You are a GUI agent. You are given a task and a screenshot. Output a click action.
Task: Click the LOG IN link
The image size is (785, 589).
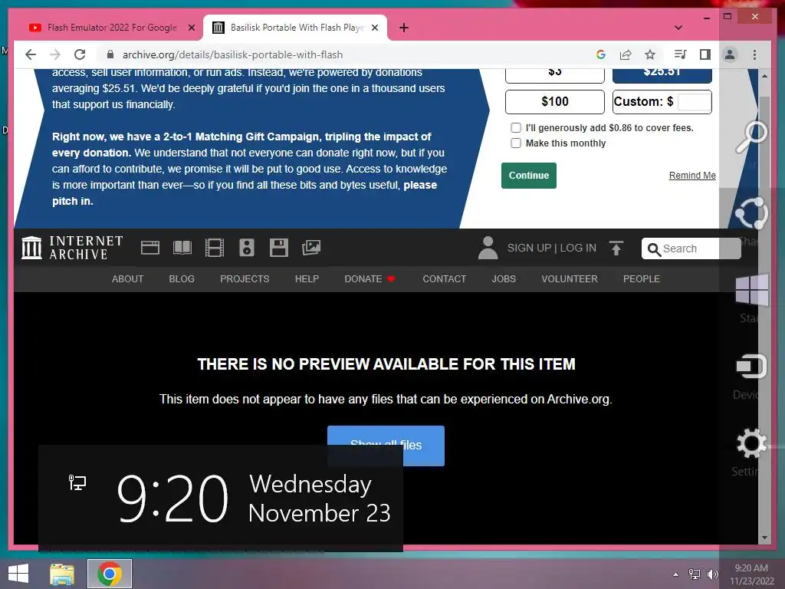(x=578, y=248)
